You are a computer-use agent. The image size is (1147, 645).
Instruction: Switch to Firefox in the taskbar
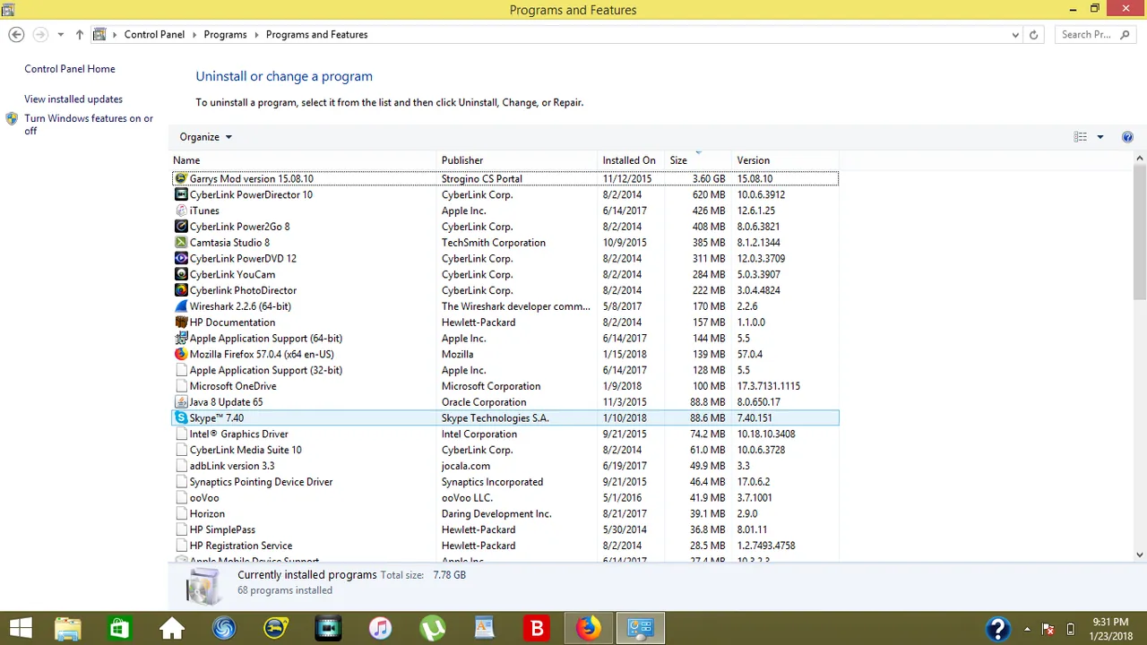pos(589,628)
